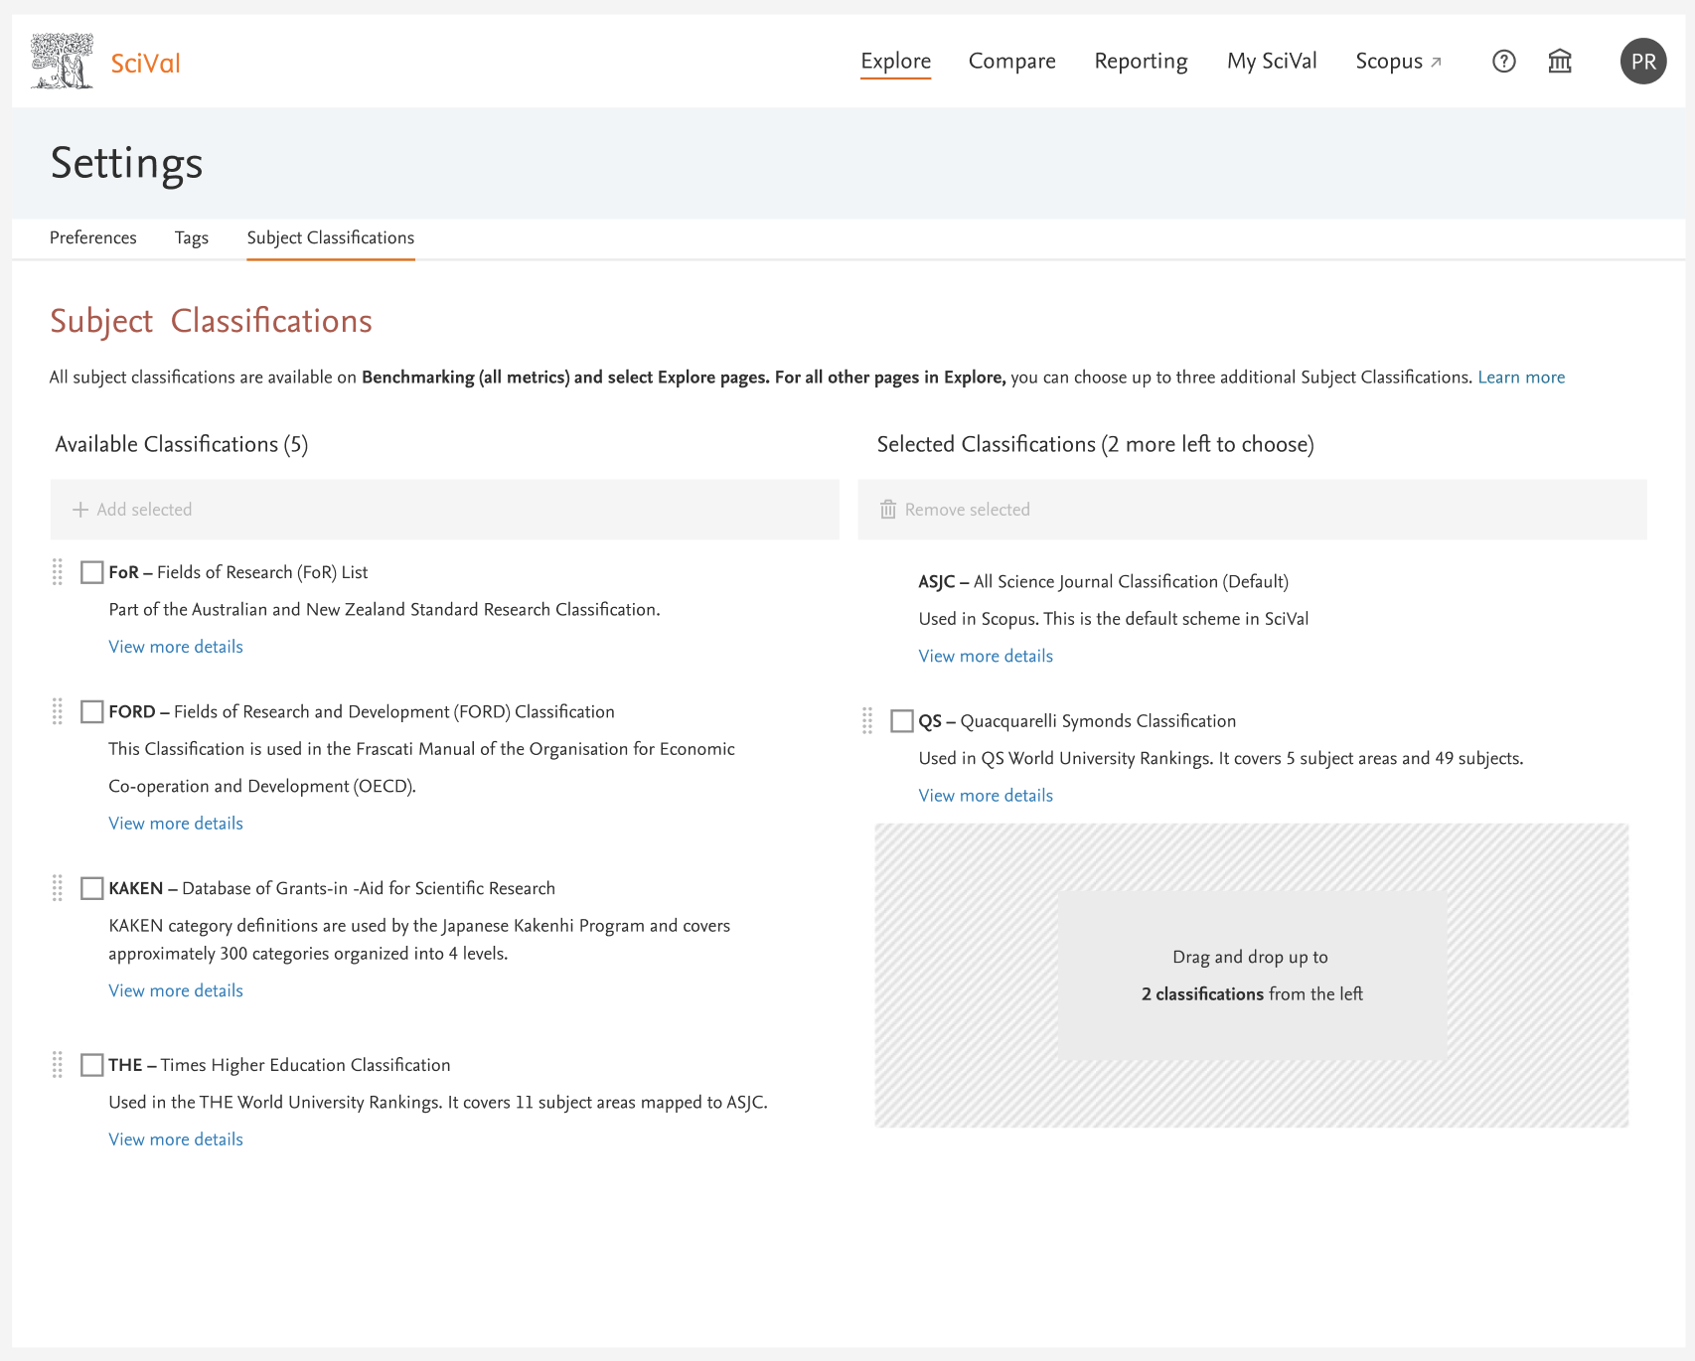Follow the Learn more link
The image size is (1695, 1361).
pyautogui.click(x=1521, y=378)
